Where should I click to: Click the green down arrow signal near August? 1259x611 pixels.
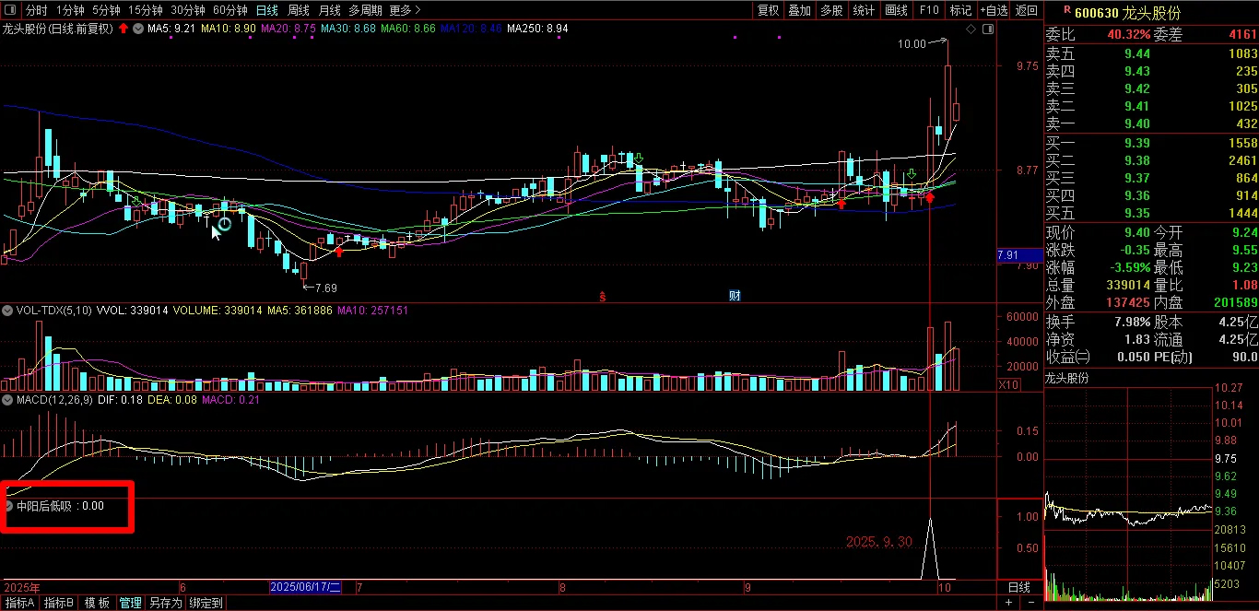pyautogui.click(x=638, y=160)
